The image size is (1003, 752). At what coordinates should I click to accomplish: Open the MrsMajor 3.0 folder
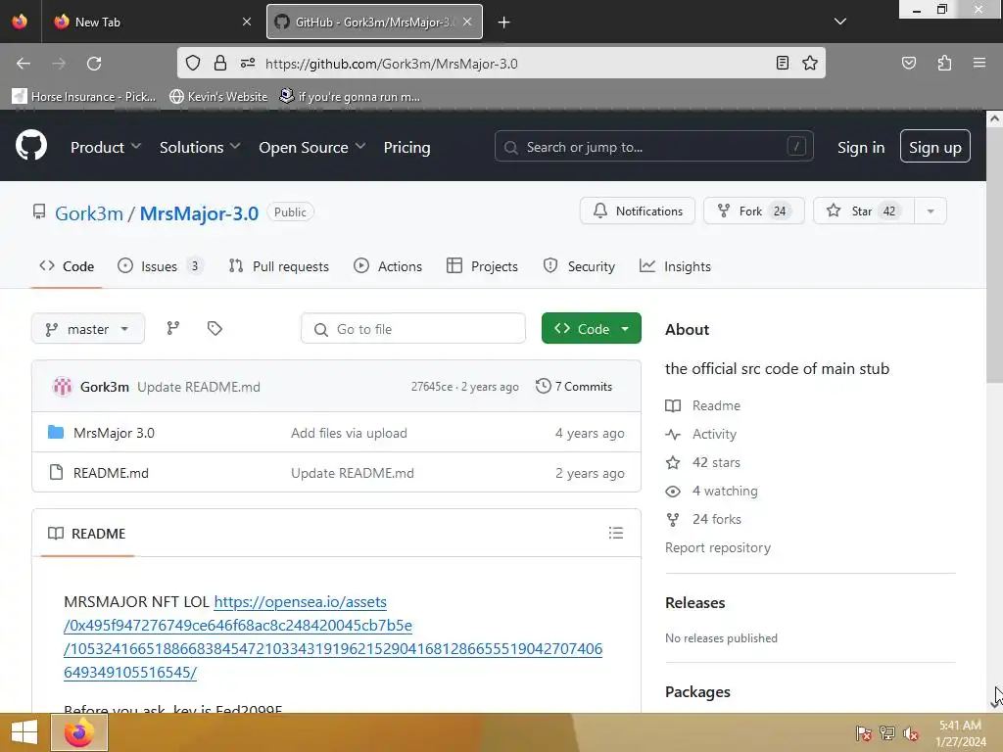(x=114, y=433)
